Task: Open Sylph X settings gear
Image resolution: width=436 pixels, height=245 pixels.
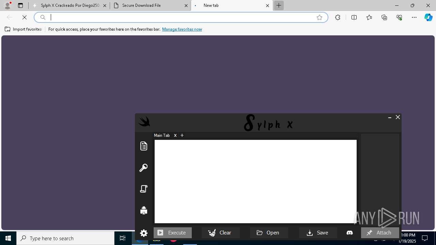Action: pyautogui.click(x=144, y=233)
